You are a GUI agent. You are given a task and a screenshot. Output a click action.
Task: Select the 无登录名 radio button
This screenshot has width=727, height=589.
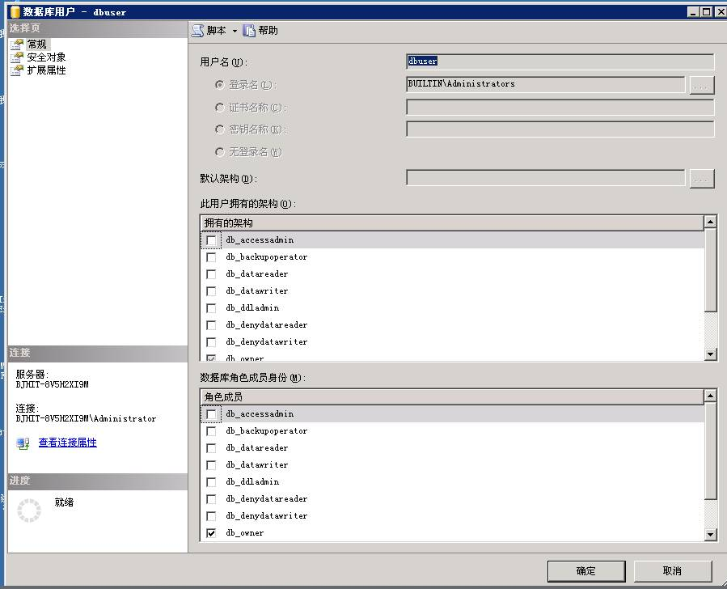click(x=220, y=151)
